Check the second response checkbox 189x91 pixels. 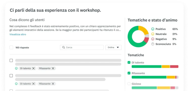tap(11, 76)
